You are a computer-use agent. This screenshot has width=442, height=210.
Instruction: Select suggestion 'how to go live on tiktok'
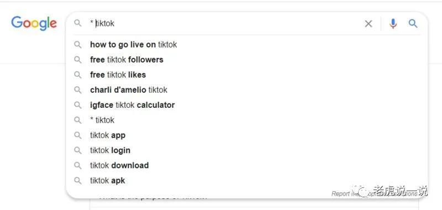pos(246,45)
